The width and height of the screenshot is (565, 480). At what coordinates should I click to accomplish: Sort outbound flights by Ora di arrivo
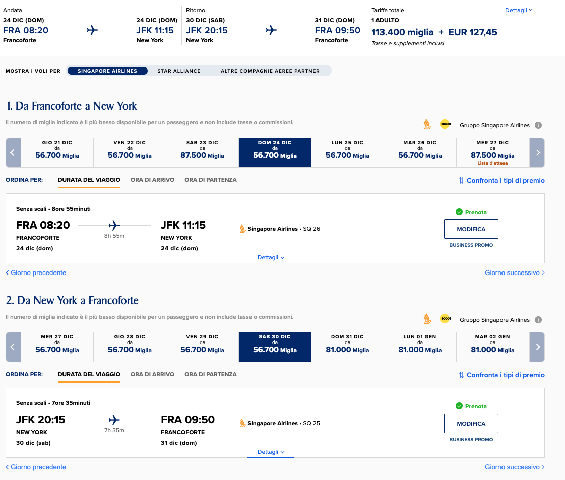pyautogui.click(x=152, y=180)
